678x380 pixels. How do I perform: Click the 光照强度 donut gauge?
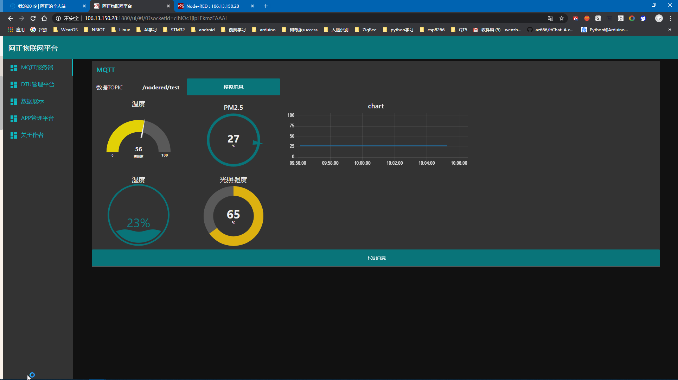(x=234, y=216)
